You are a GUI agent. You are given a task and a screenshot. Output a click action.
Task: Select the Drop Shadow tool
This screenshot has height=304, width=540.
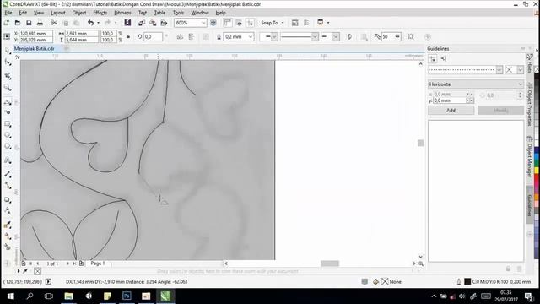8,200
